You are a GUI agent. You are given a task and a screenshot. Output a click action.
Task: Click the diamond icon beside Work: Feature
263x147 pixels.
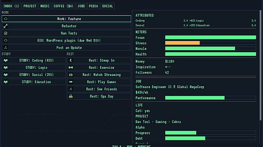pos(6,19)
